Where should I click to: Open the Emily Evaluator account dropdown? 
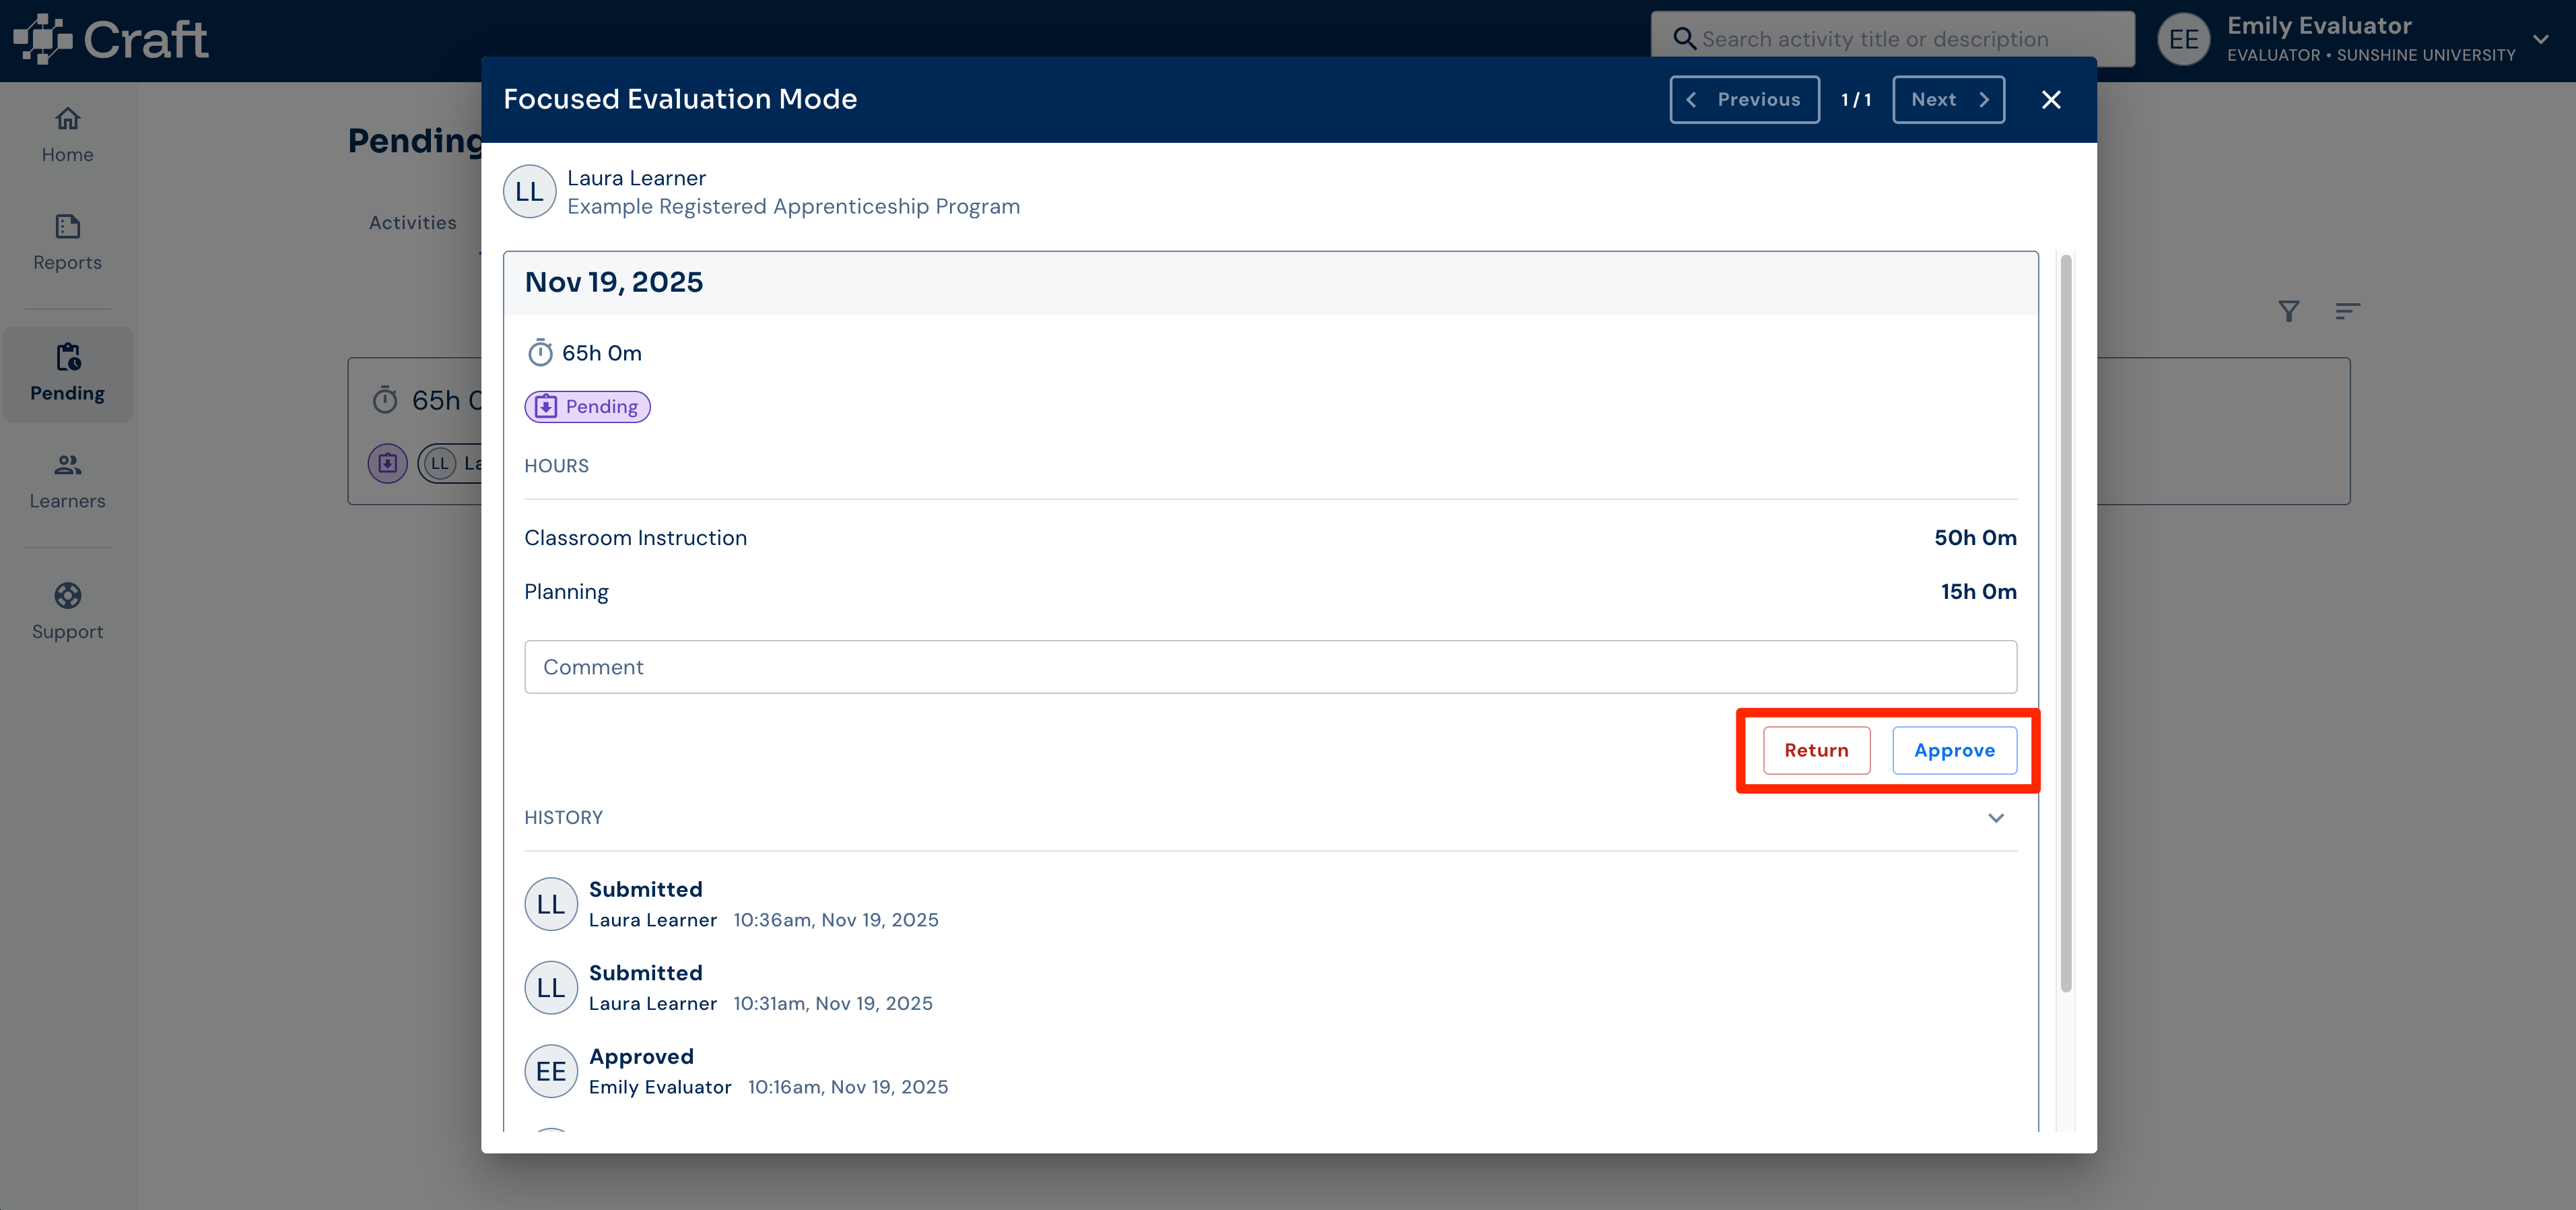(x=2540, y=39)
